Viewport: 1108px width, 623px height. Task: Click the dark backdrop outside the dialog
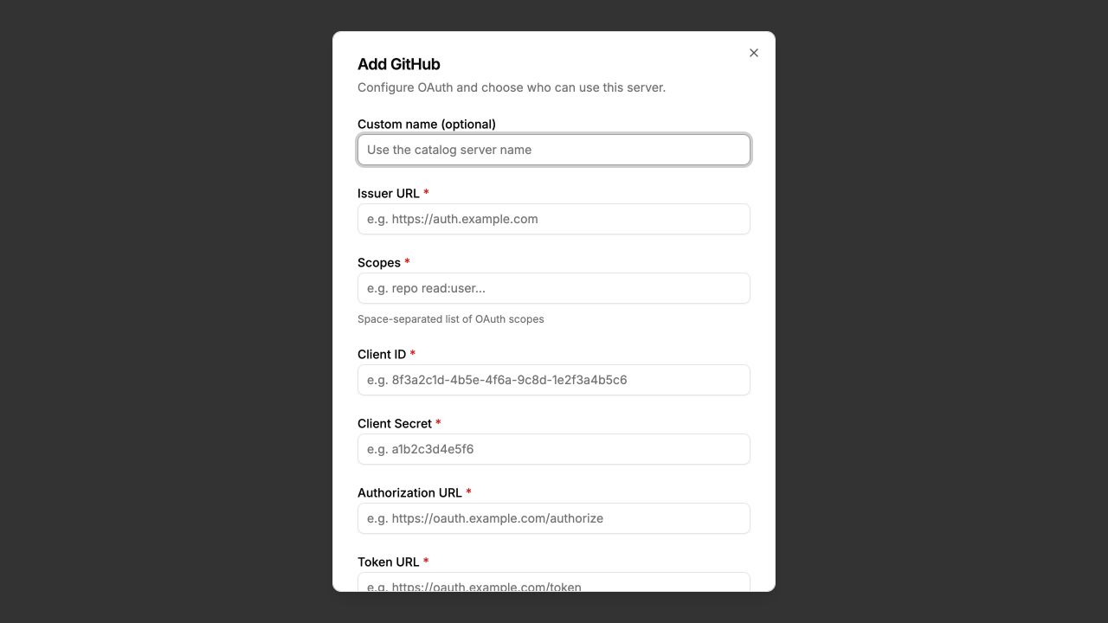pyautogui.click(x=164, y=311)
